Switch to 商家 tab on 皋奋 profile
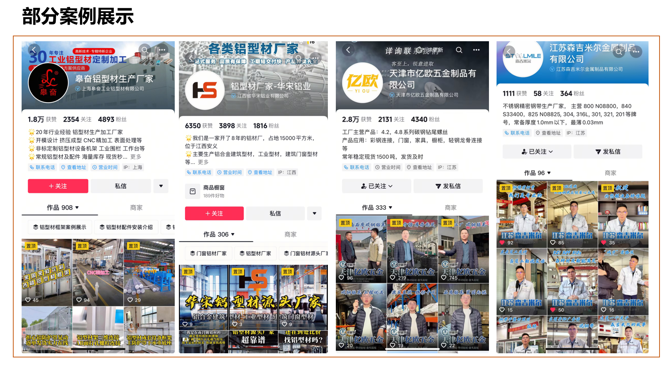Screen dimensions: 669x365 tap(136, 208)
